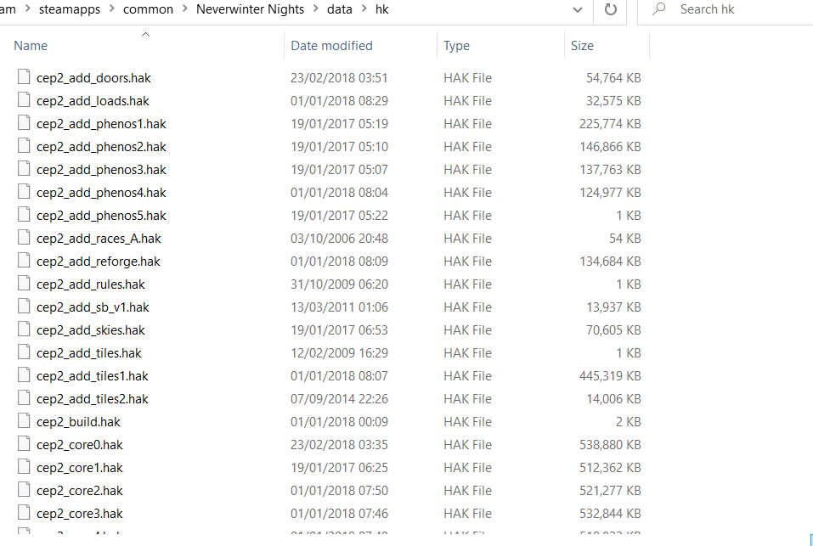
Task: Click the magnifier icon in search box
Action: pos(658,8)
